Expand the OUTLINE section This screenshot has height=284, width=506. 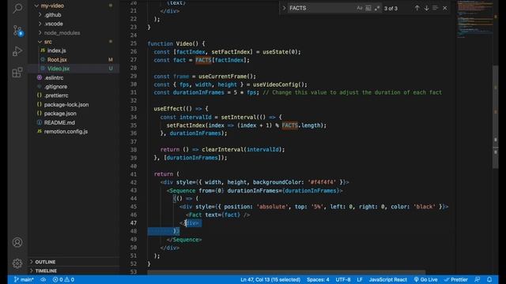pyautogui.click(x=74, y=262)
